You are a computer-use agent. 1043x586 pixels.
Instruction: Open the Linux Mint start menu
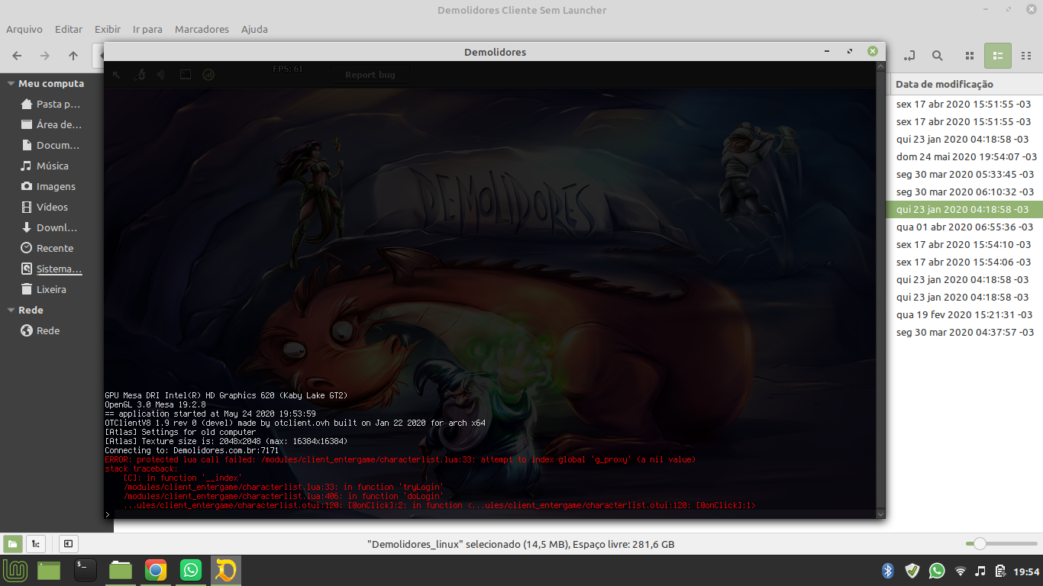(x=15, y=570)
